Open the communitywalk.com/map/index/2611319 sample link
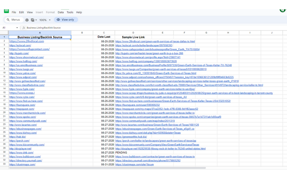This screenshot has width=287, height=179. [x=145, y=121]
